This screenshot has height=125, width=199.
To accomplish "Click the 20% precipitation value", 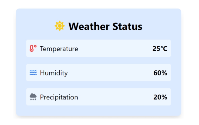I will [x=160, y=97].
